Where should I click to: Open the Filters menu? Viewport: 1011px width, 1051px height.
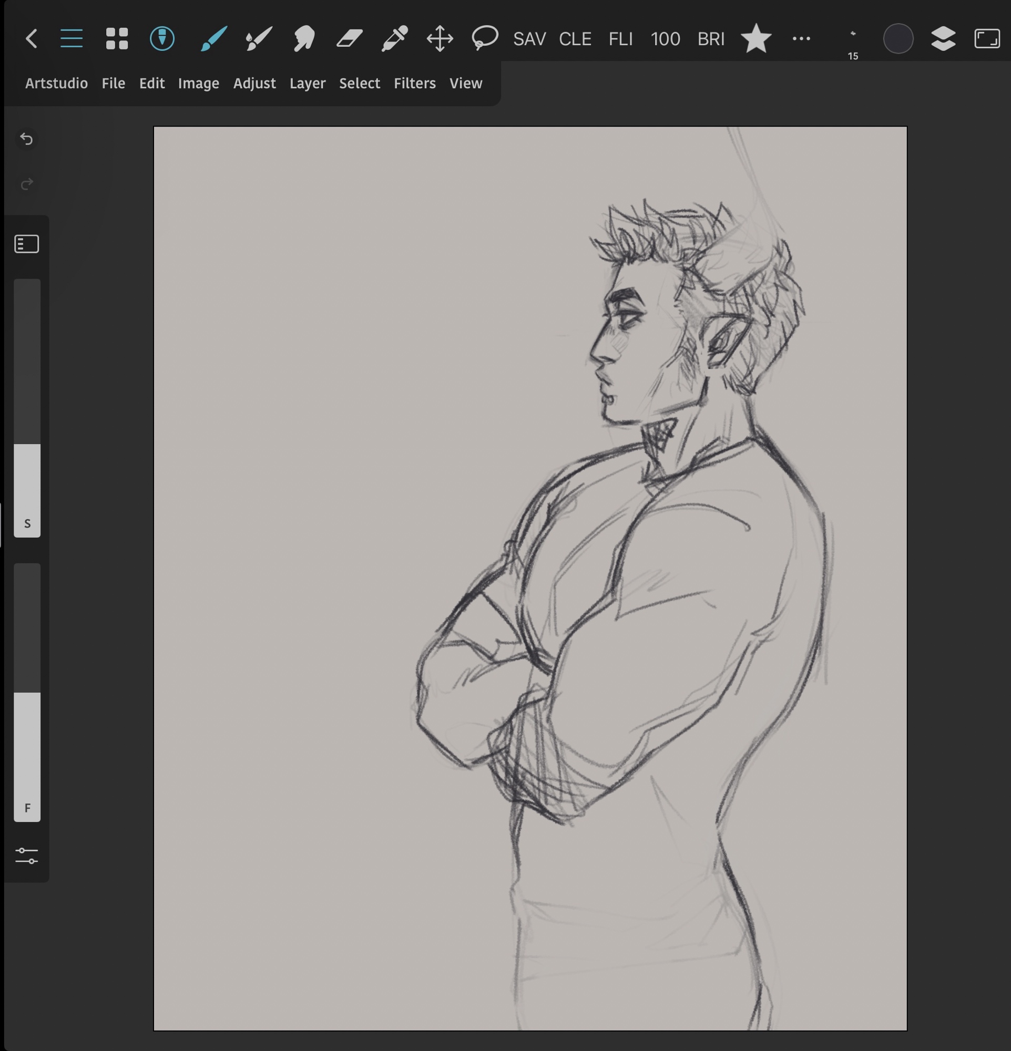pos(414,83)
